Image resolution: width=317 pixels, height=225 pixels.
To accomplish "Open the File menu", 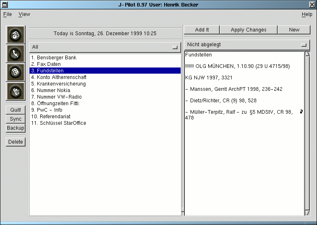I will 7,14.
